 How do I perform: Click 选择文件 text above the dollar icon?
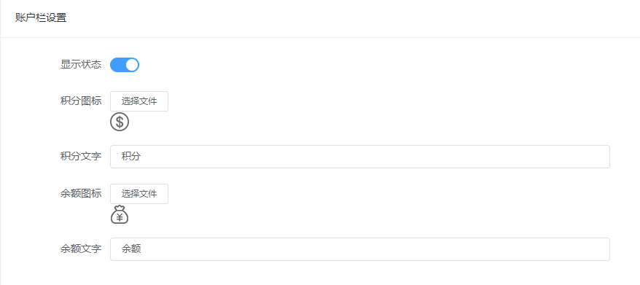pos(139,101)
